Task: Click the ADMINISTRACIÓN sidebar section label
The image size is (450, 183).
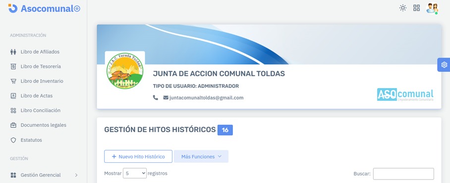Action: pyautogui.click(x=28, y=35)
